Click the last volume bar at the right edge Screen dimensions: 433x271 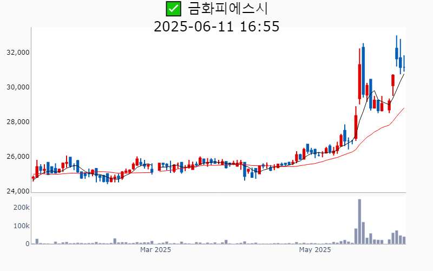click(404, 240)
